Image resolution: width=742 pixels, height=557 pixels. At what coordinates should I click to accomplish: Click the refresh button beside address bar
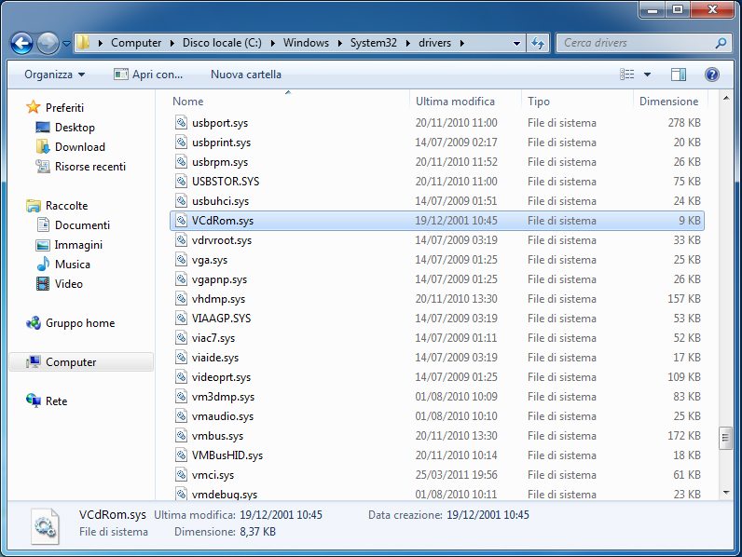pyautogui.click(x=538, y=43)
